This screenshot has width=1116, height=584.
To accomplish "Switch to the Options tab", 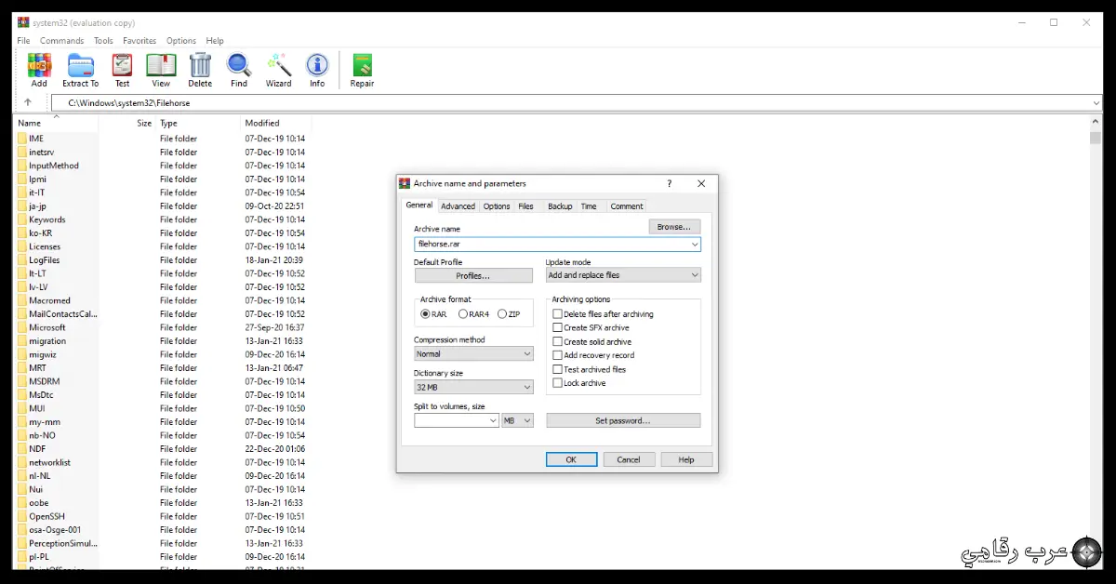I will point(497,206).
